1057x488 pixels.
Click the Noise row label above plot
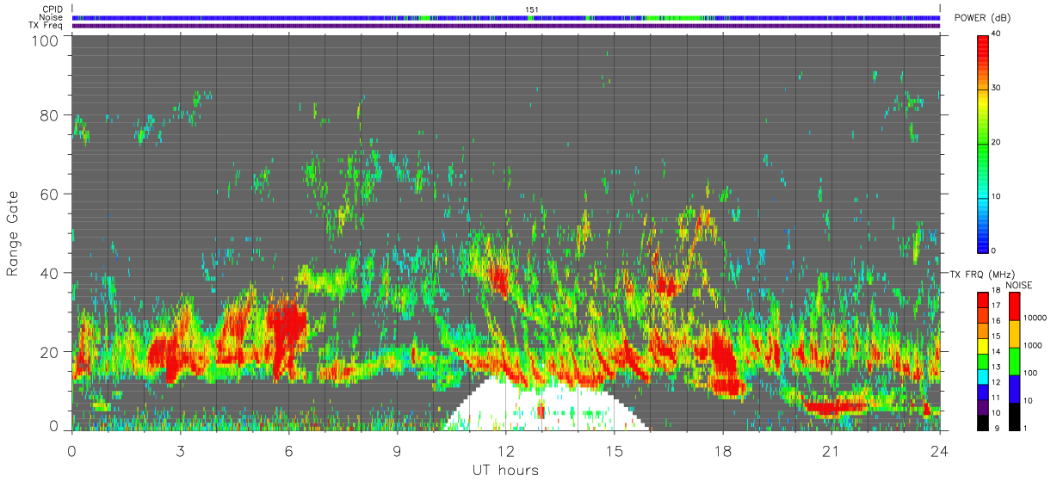click(52, 17)
